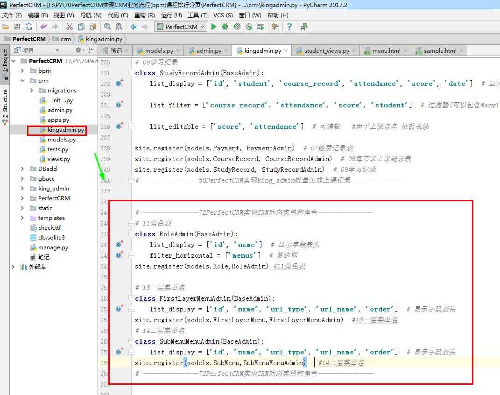
Task: Click Run with Coverage icon
Action: (x=237, y=27)
